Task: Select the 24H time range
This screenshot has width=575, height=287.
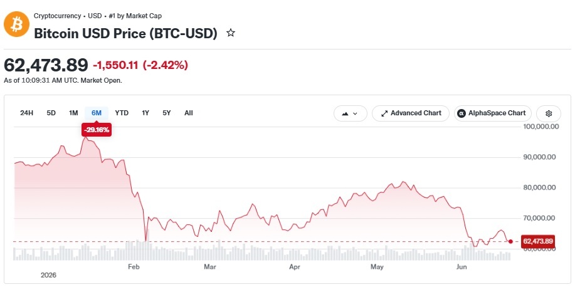Action: (x=26, y=113)
